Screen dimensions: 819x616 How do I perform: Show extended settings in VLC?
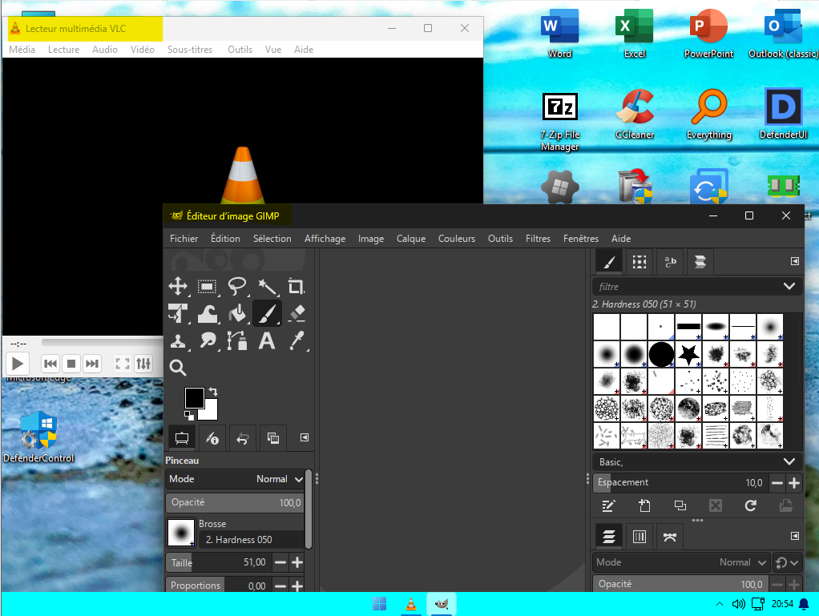click(x=143, y=364)
